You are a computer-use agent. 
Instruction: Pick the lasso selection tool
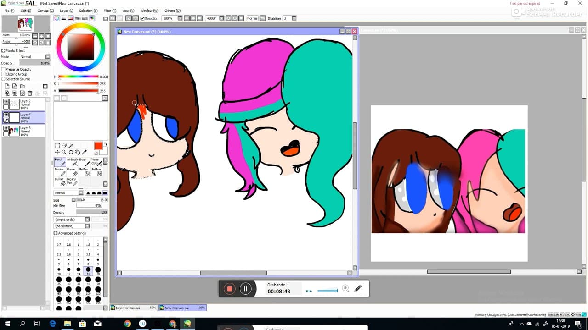point(64,146)
